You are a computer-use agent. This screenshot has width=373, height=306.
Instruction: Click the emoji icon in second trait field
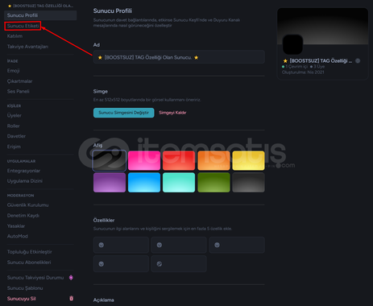[x=160, y=245]
